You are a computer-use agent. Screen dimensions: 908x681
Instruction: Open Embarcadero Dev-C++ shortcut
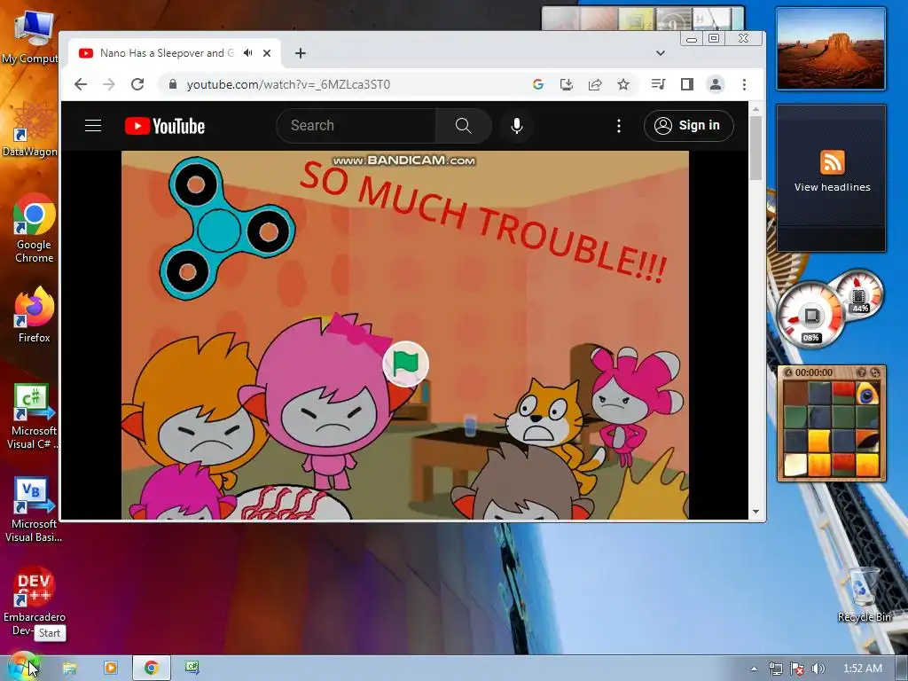[x=35, y=601]
